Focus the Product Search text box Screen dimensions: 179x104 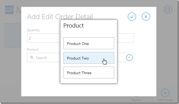click(46, 58)
